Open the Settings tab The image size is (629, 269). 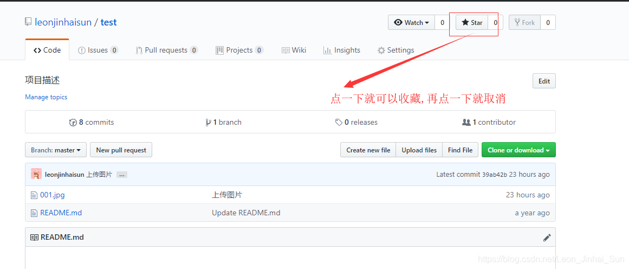point(396,50)
